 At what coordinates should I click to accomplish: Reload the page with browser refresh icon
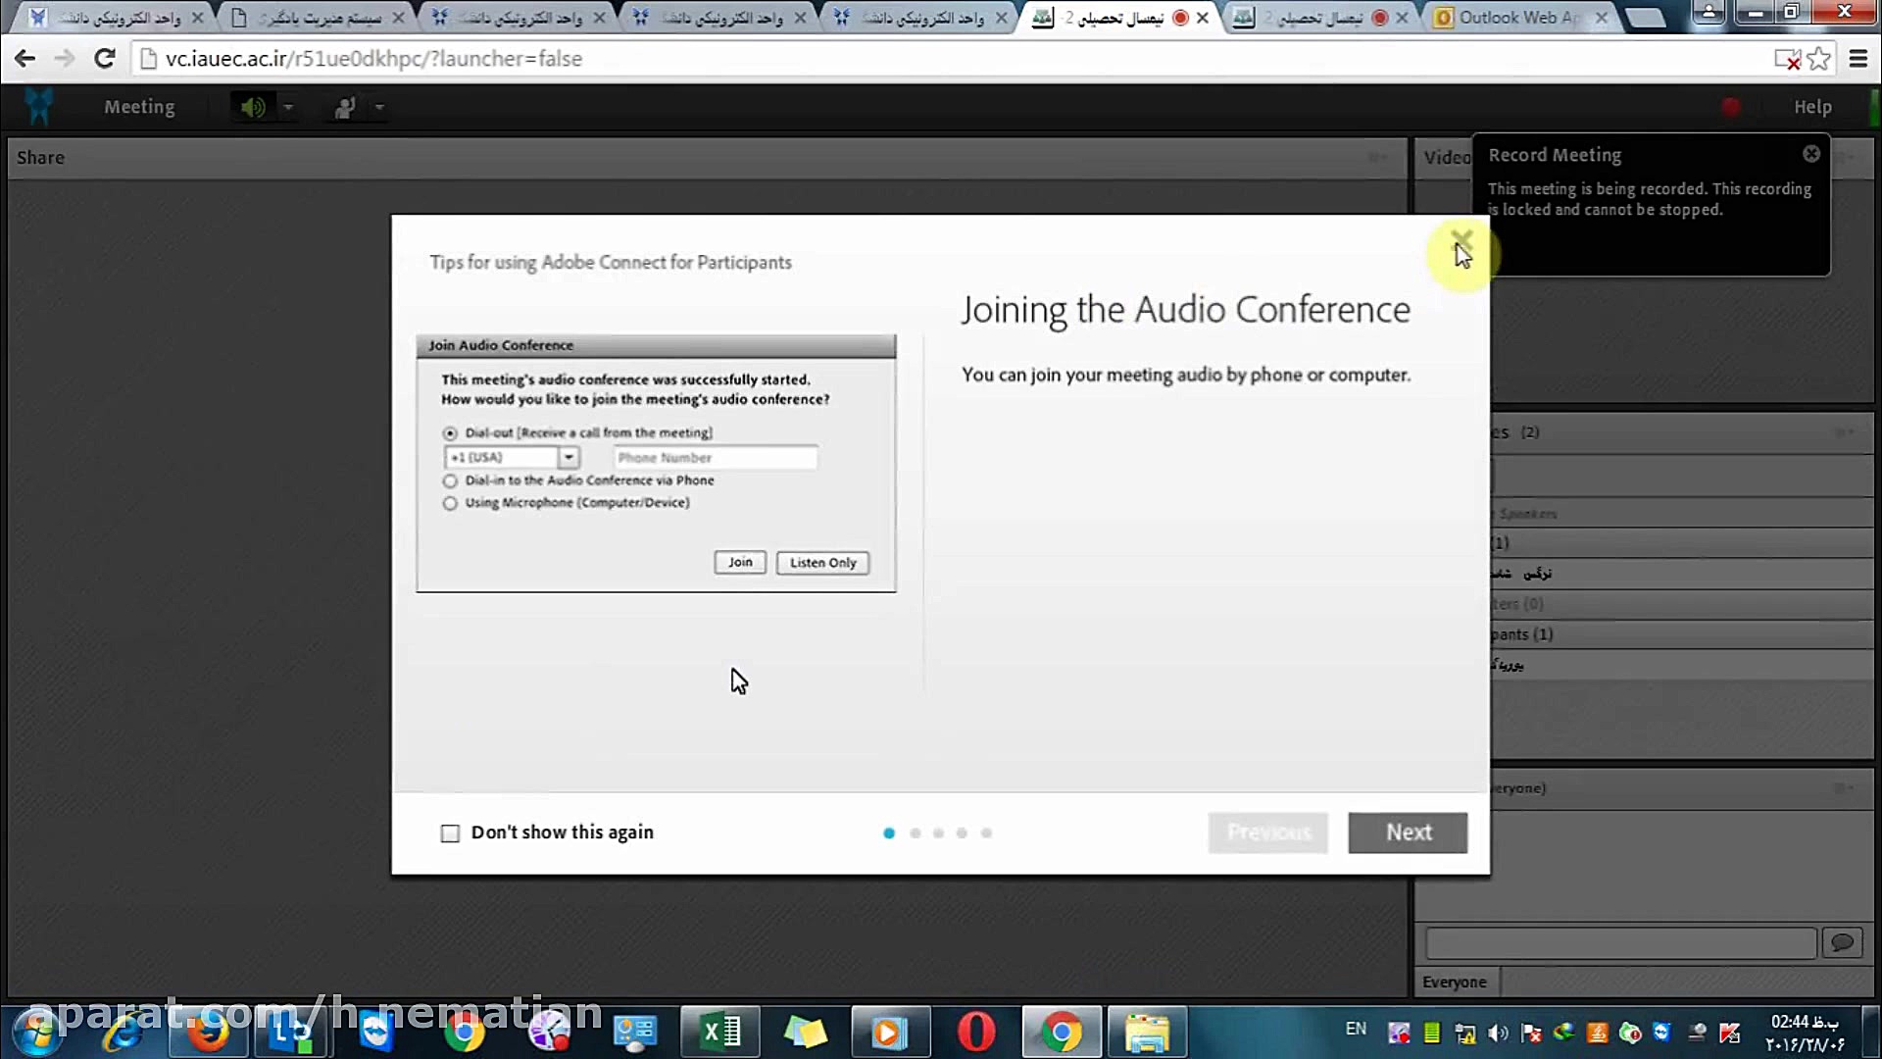pos(105,59)
